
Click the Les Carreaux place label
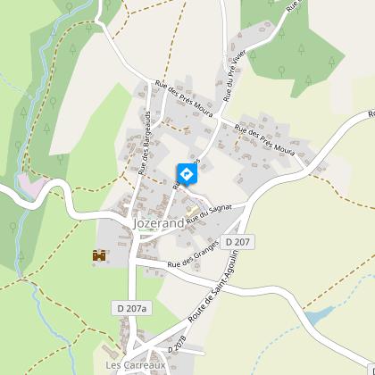(x=136, y=365)
